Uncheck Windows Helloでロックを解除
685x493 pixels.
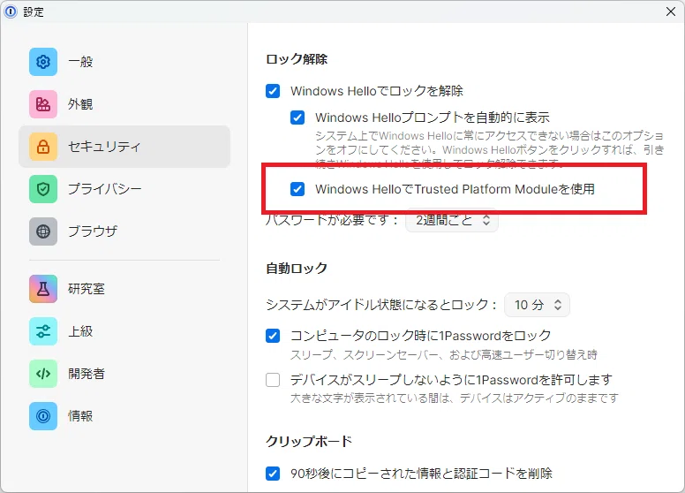coord(273,91)
